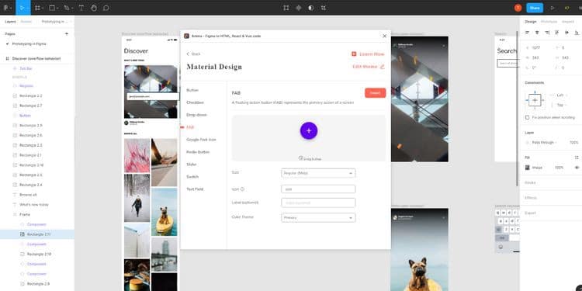Select the Comment tool
582x291 pixels.
pos(106,8)
